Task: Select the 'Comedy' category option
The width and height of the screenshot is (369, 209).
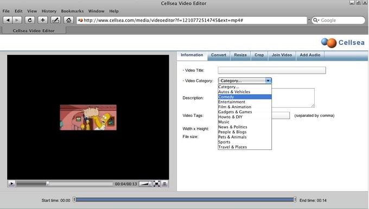Action: pos(245,97)
